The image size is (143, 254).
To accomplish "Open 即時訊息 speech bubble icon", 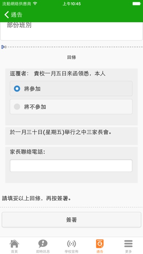I will (x=43, y=244).
